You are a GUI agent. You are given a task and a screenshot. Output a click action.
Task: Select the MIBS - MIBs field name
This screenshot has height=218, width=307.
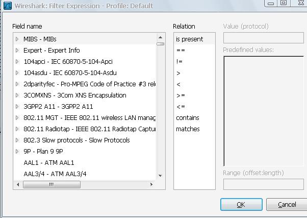click(x=40, y=39)
